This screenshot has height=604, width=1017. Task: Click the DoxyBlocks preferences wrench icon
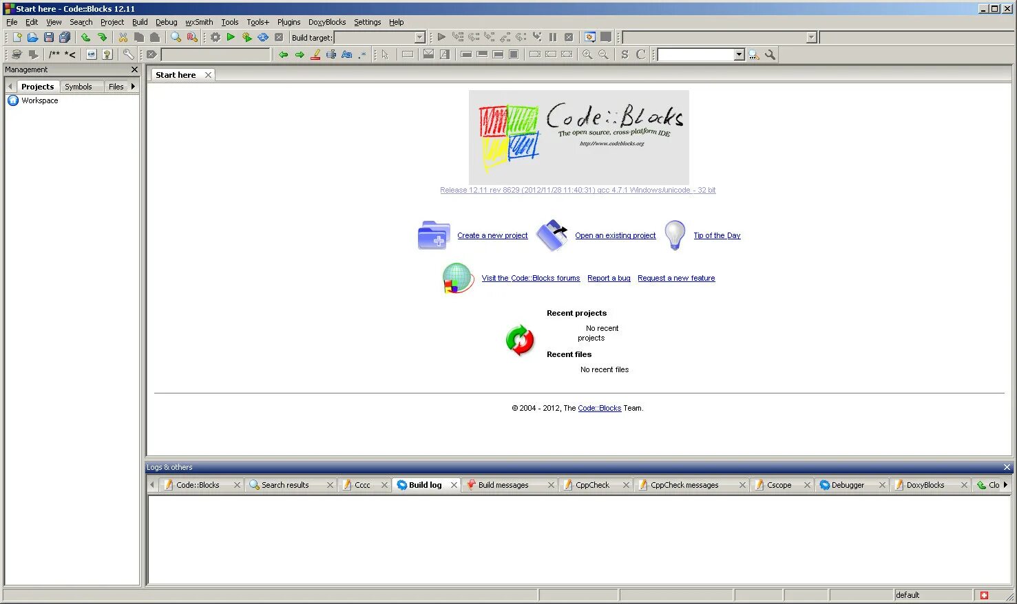[x=128, y=54]
